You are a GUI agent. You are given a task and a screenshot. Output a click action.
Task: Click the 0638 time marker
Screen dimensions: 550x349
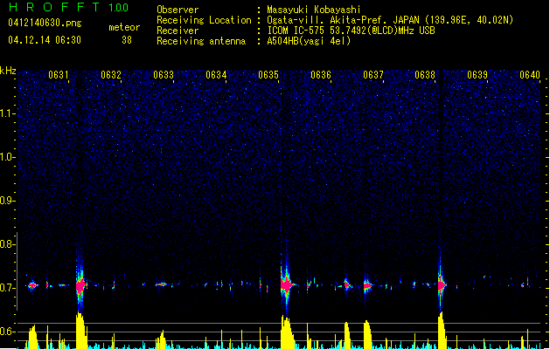(425, 75)
